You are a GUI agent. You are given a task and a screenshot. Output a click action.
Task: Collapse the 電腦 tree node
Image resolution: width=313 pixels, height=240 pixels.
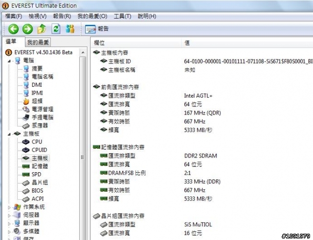(x=9, y=61)
